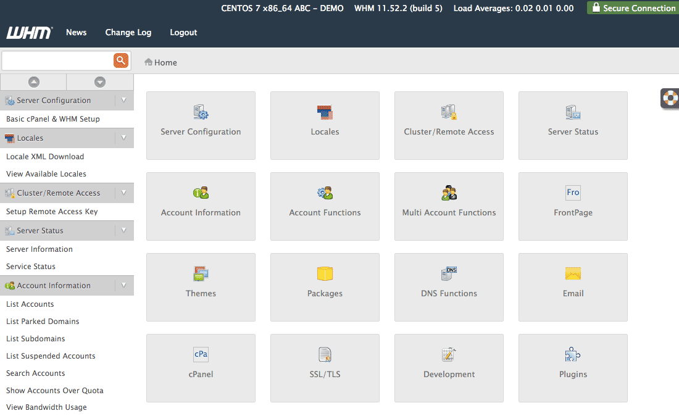
Task: Open the Server Configuration tile icon
Action: (201, 112)
